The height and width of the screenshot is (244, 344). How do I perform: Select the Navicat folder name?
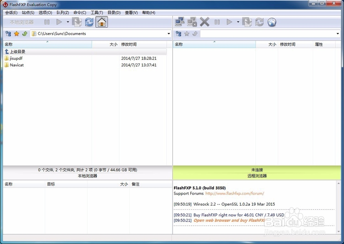(x=17, y=65)
